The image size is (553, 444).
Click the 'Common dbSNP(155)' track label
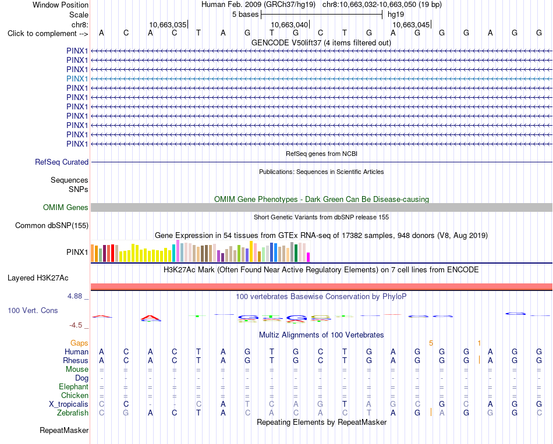[51, 225]
